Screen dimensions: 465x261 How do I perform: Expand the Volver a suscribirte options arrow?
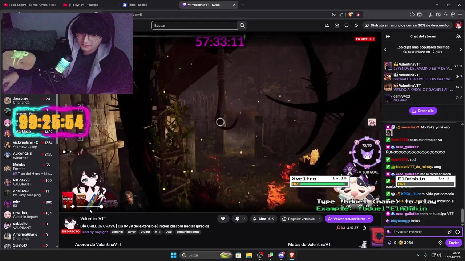(369, 219)
